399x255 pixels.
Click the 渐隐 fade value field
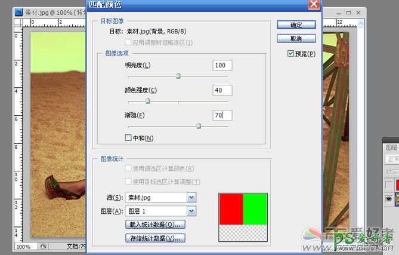coord(222,115)
